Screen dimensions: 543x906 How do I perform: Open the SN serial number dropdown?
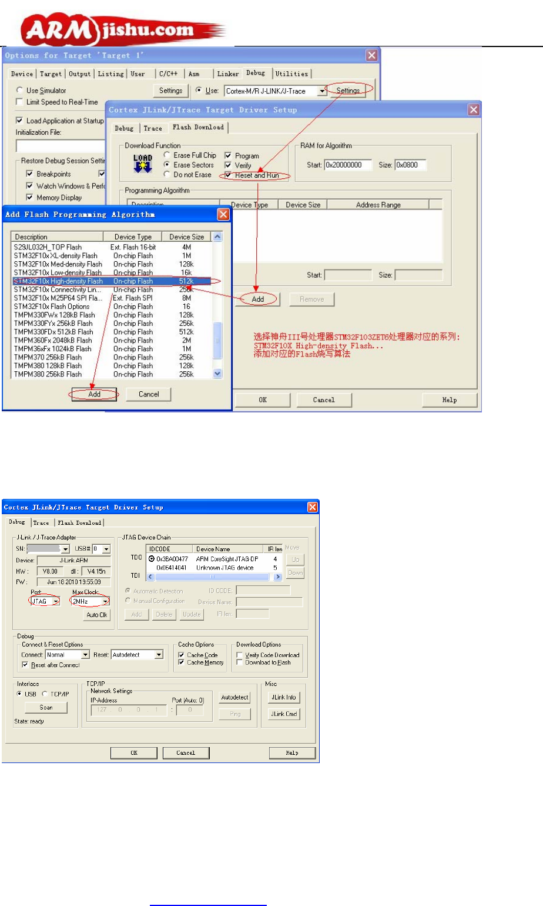point(66,549)
